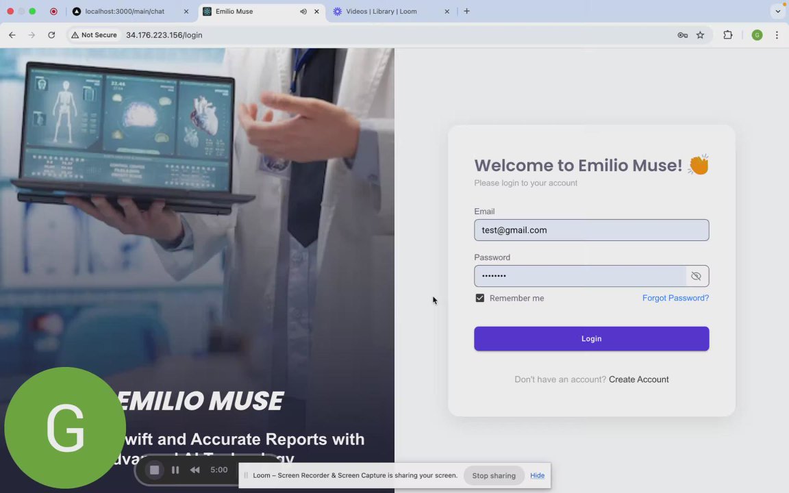Open the Chrome three-dot menu

pyautogui.click(x=777, y=35)
